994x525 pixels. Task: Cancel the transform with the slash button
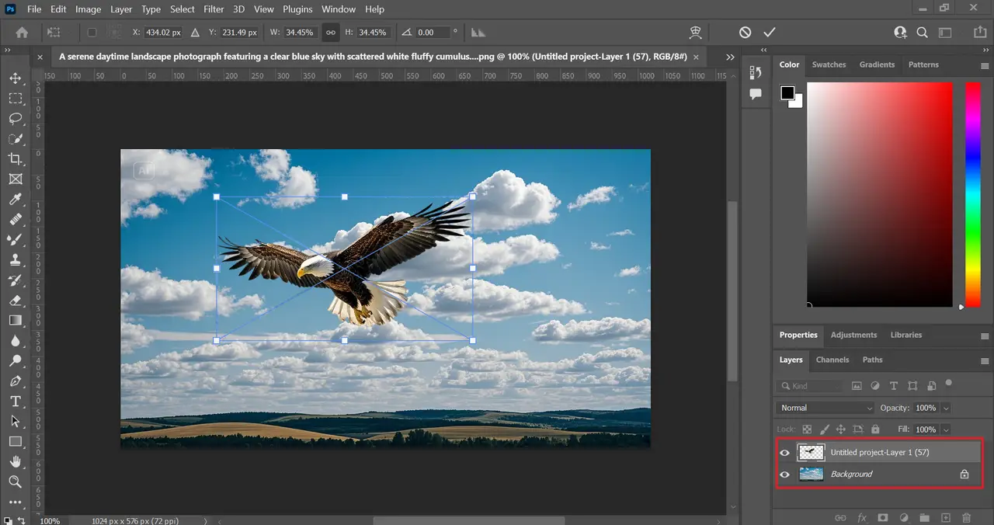pos(745,32)
